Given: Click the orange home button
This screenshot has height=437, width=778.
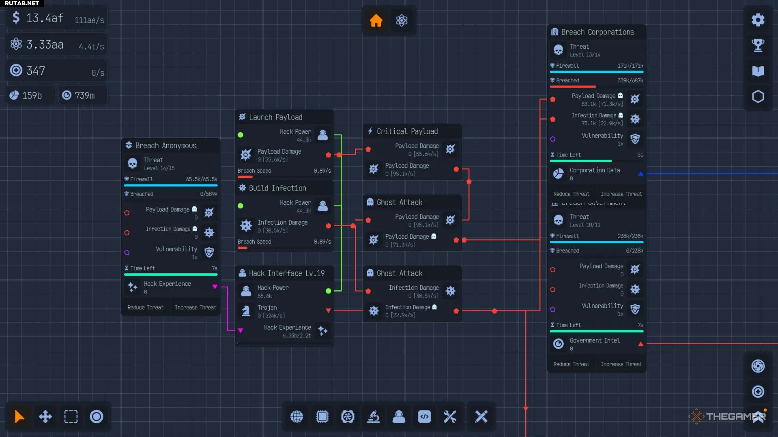Looking at the screenshot, I should tap(376, 20).
